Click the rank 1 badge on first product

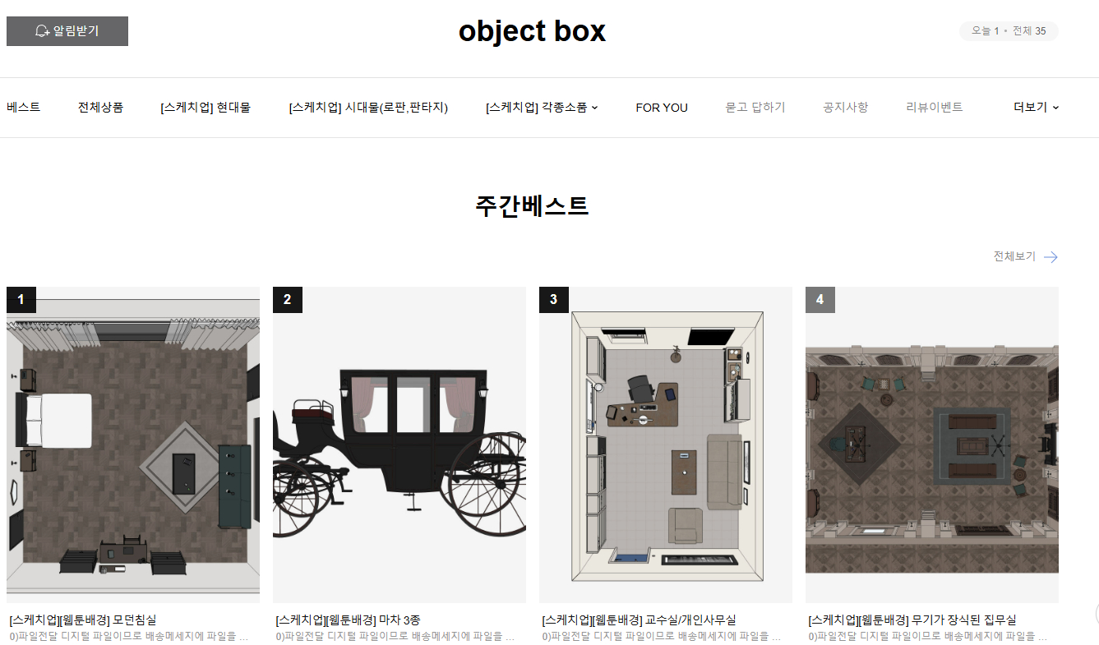(x=21, y=300)
